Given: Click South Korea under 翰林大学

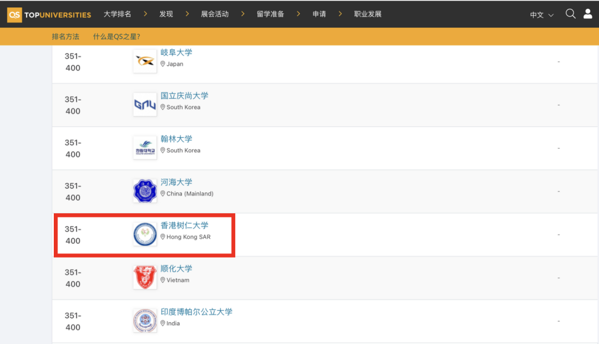Looking at the screenshot, I should click(184, 151).
